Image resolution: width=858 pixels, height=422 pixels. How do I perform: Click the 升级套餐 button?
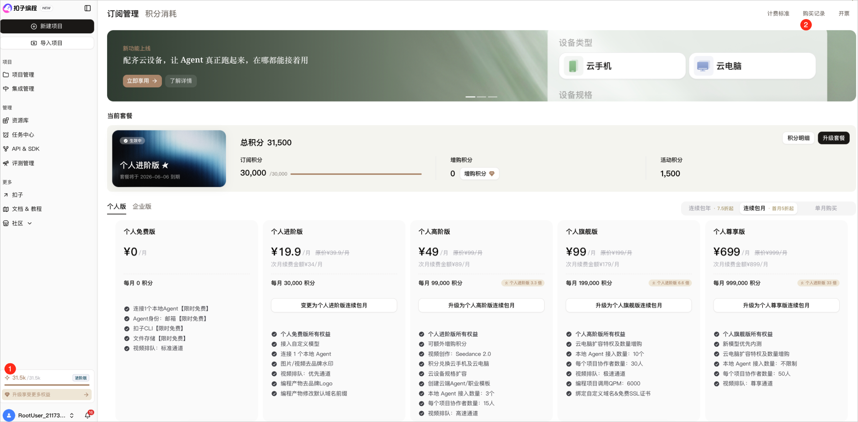[x=833, y=138]
